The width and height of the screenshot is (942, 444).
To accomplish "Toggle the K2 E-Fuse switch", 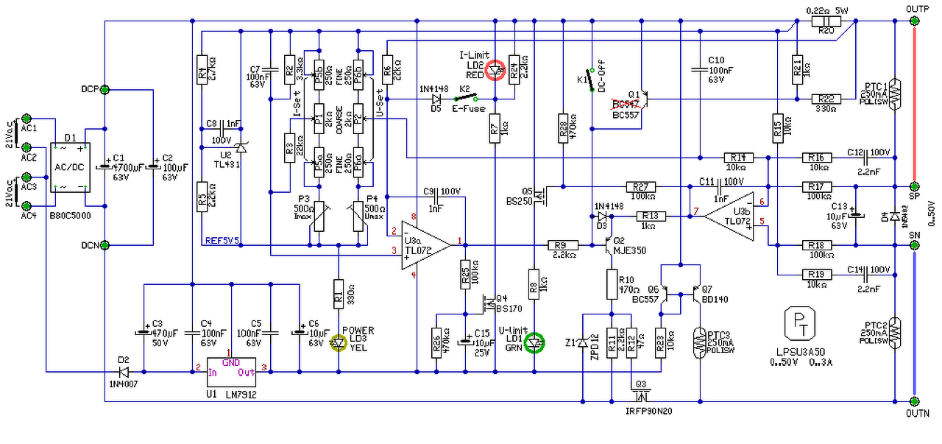I will pos(464,97).
